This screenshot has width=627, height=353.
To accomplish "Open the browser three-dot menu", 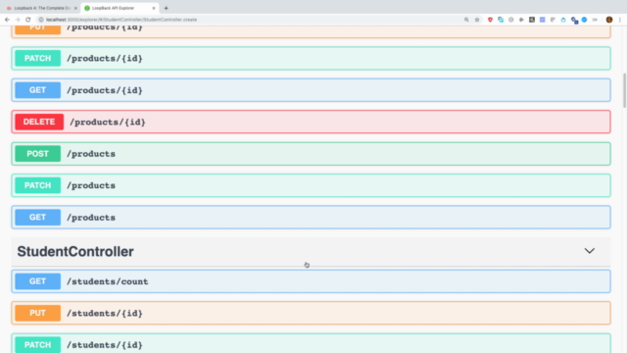I will [x=620, y=20].
